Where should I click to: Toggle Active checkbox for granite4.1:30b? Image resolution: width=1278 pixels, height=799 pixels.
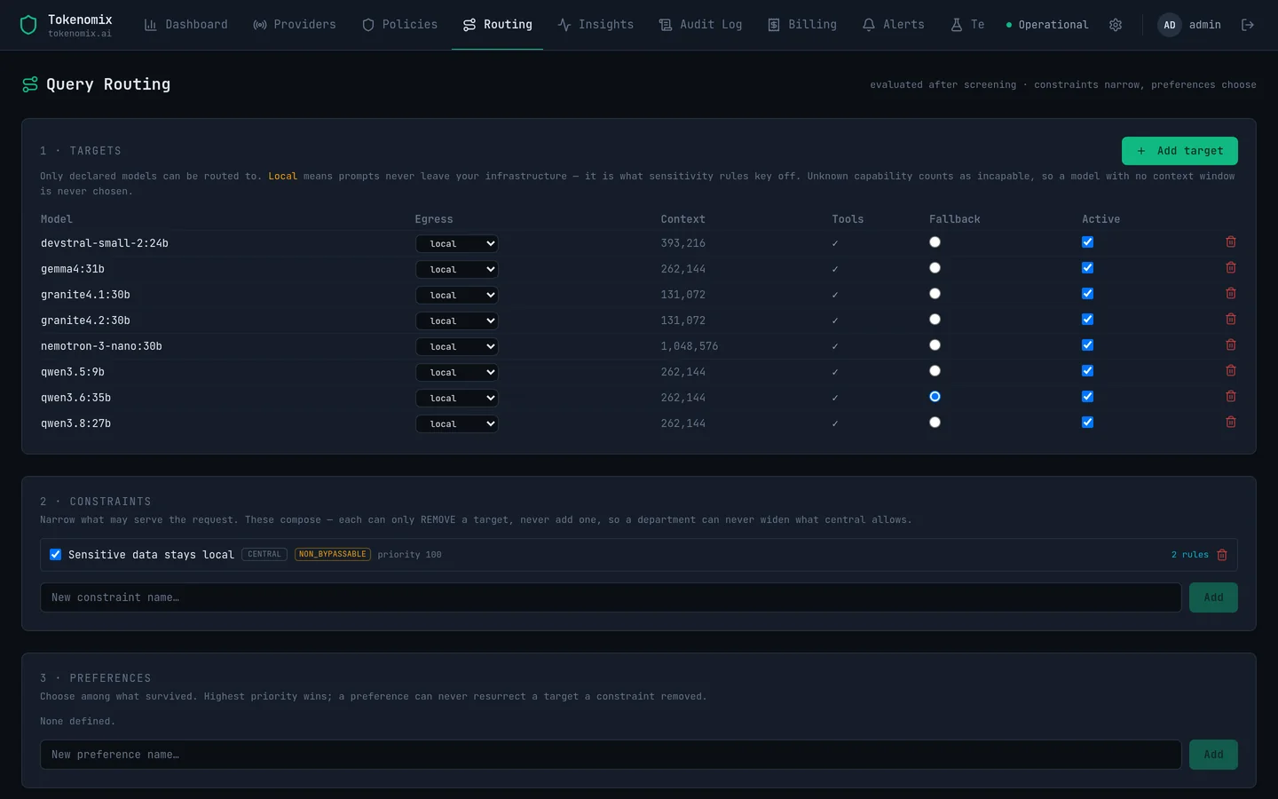pos(1087,294)
